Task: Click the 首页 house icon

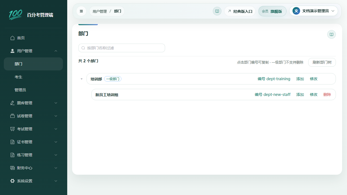Action: (12, 38)
